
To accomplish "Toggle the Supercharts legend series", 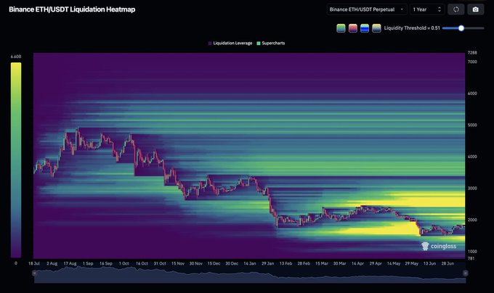I will (271, 43).
